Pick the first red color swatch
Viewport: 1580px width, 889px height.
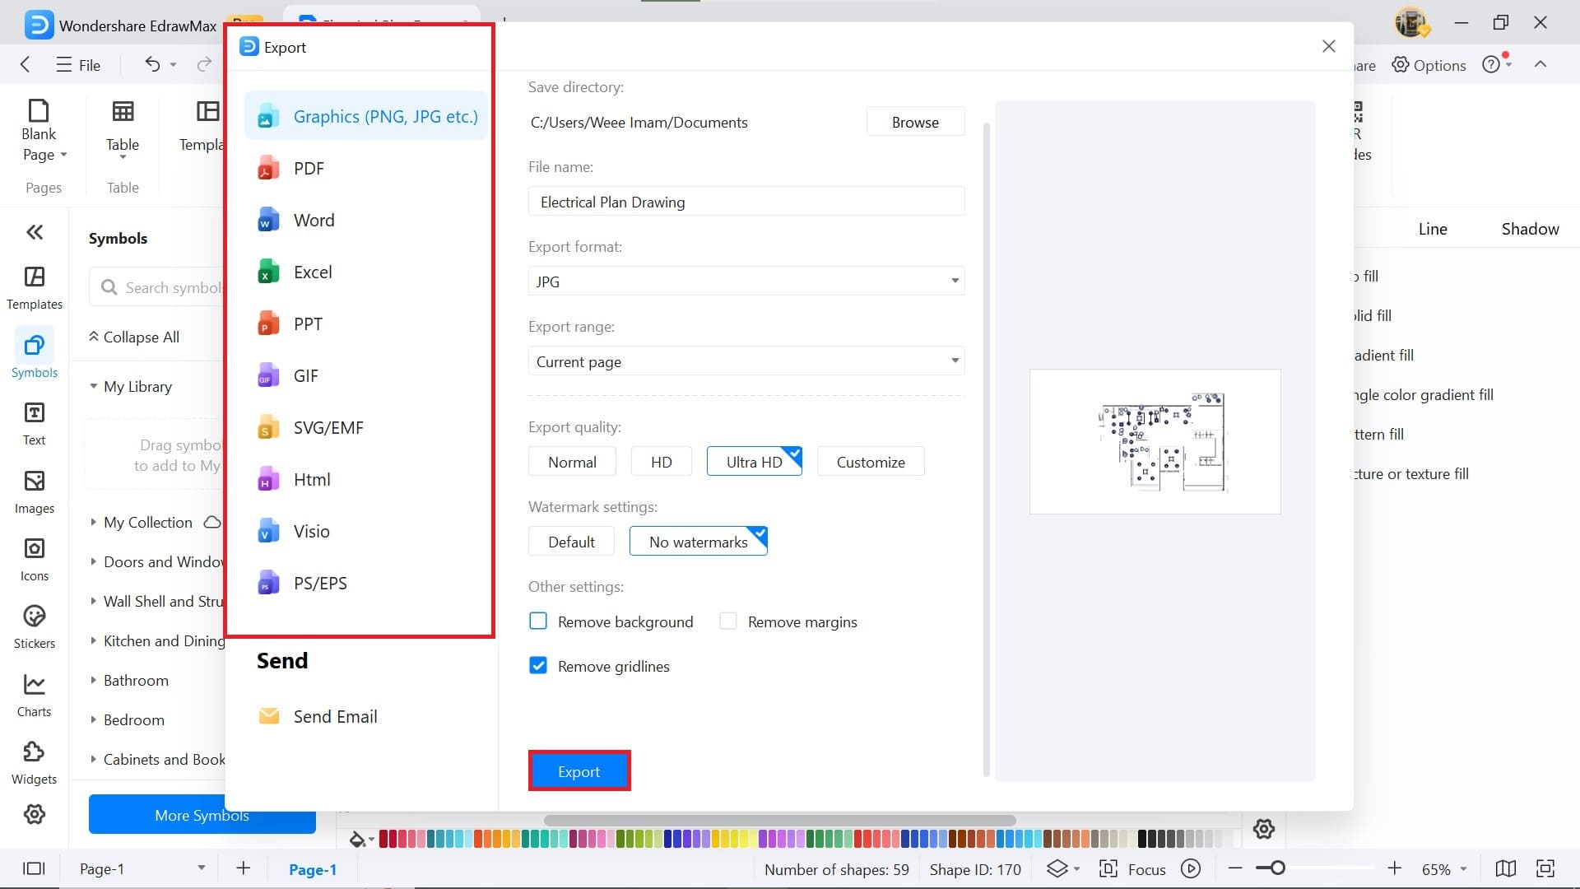point(383,839)
